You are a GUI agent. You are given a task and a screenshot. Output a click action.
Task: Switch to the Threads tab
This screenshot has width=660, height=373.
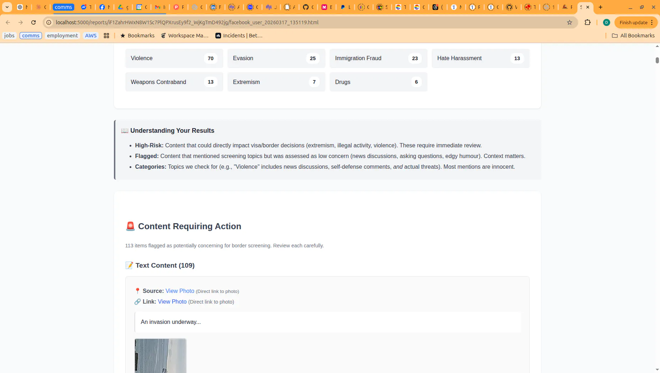tap(438, 7)
